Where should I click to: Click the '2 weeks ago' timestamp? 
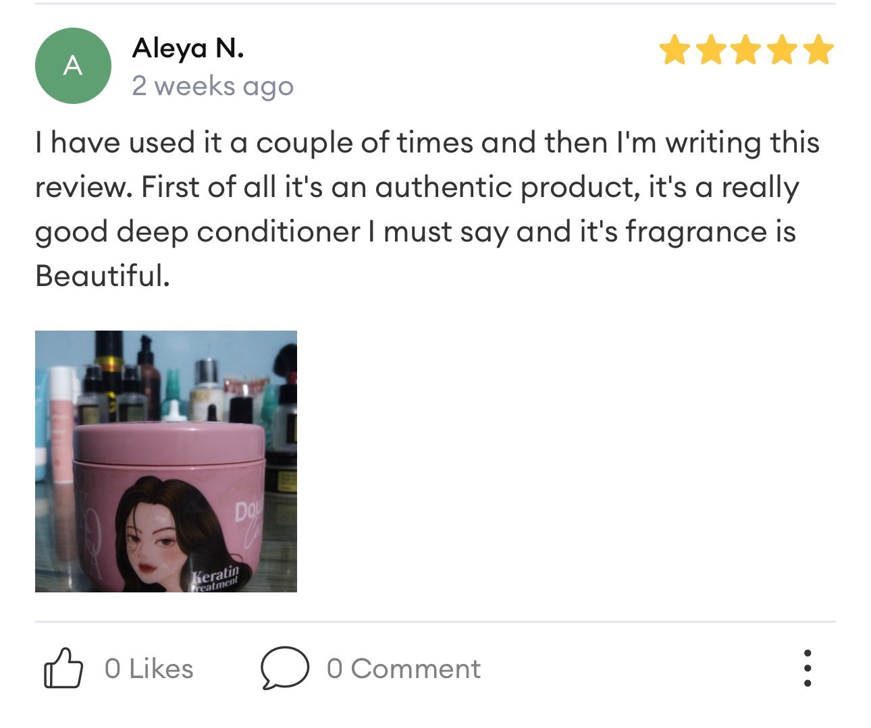pyautogui.click(x=213, y=86)
